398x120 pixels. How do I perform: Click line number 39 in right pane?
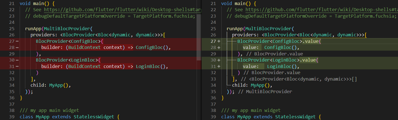pos(213,117)
